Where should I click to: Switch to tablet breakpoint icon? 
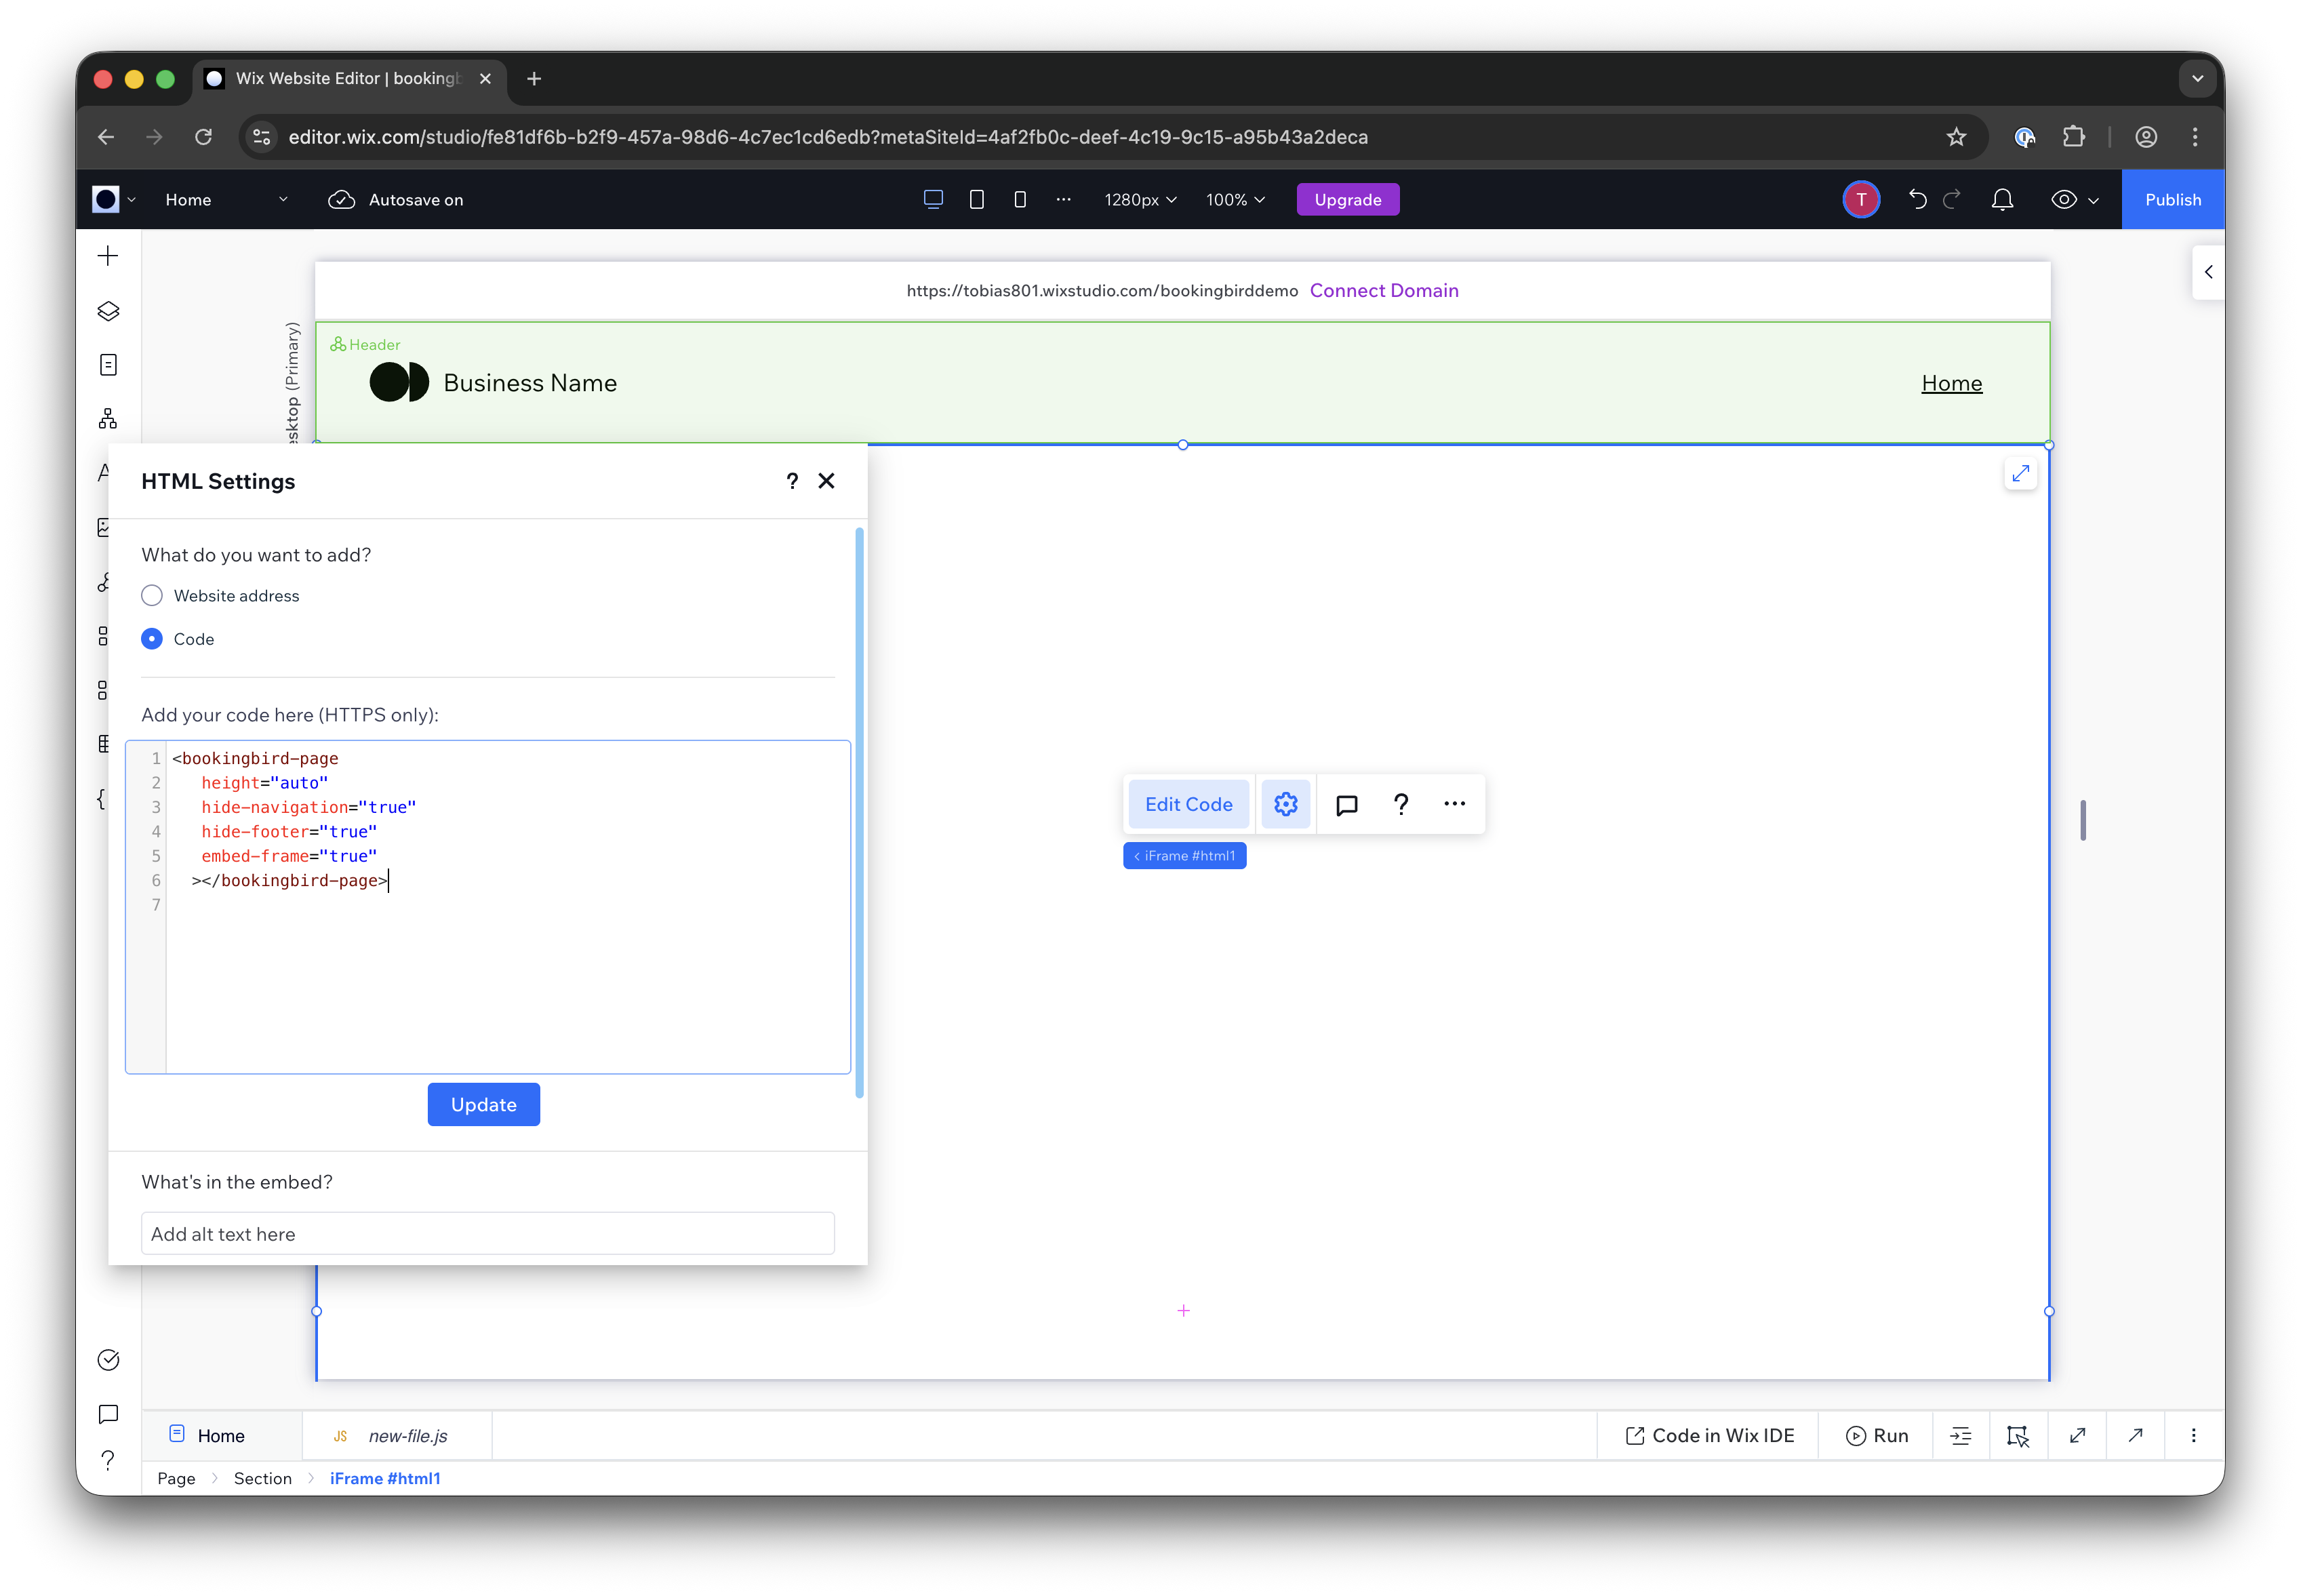coord(976,200)
